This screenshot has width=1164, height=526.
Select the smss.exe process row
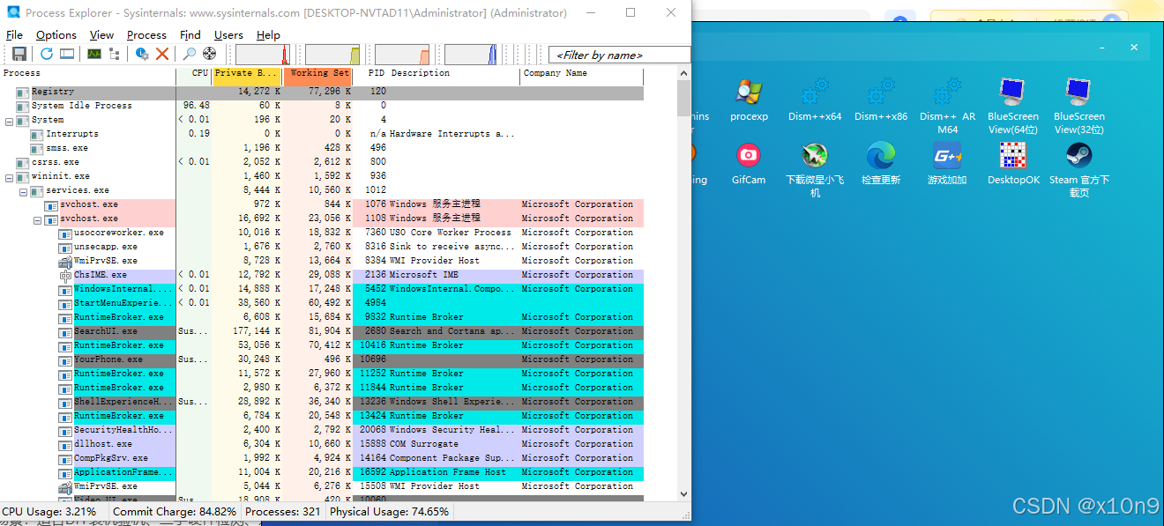[x=322, y=148]
